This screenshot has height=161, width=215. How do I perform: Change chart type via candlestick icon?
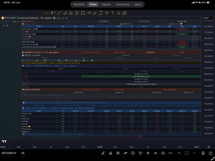[x=148, y=153]
